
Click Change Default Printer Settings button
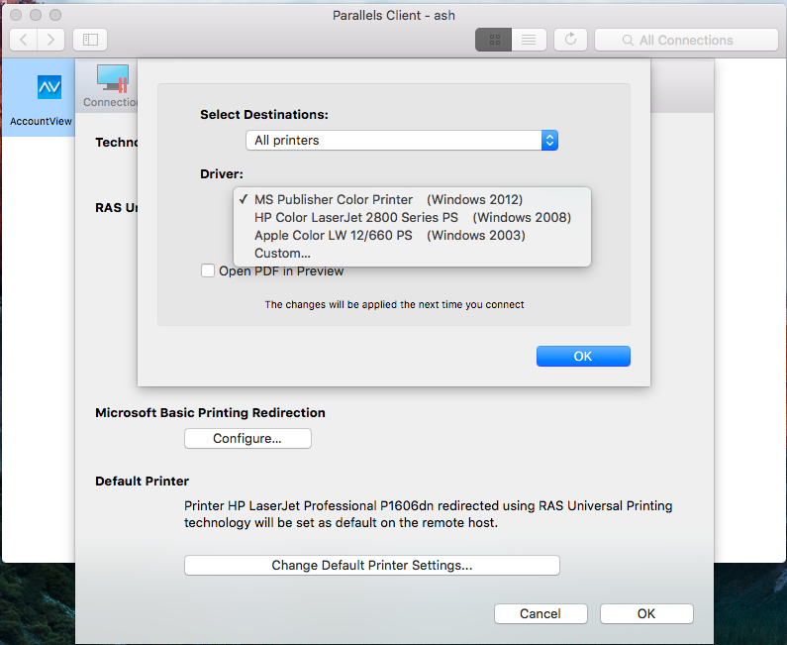pyautogui.click(x=372, y=565)
